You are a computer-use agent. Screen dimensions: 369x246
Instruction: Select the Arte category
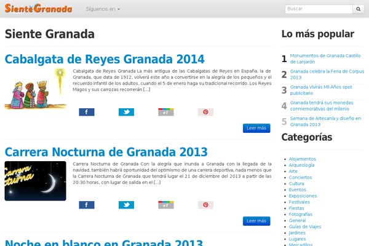coord(293,171)
